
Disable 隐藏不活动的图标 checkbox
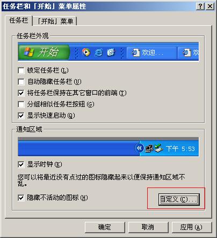[21, 198]
